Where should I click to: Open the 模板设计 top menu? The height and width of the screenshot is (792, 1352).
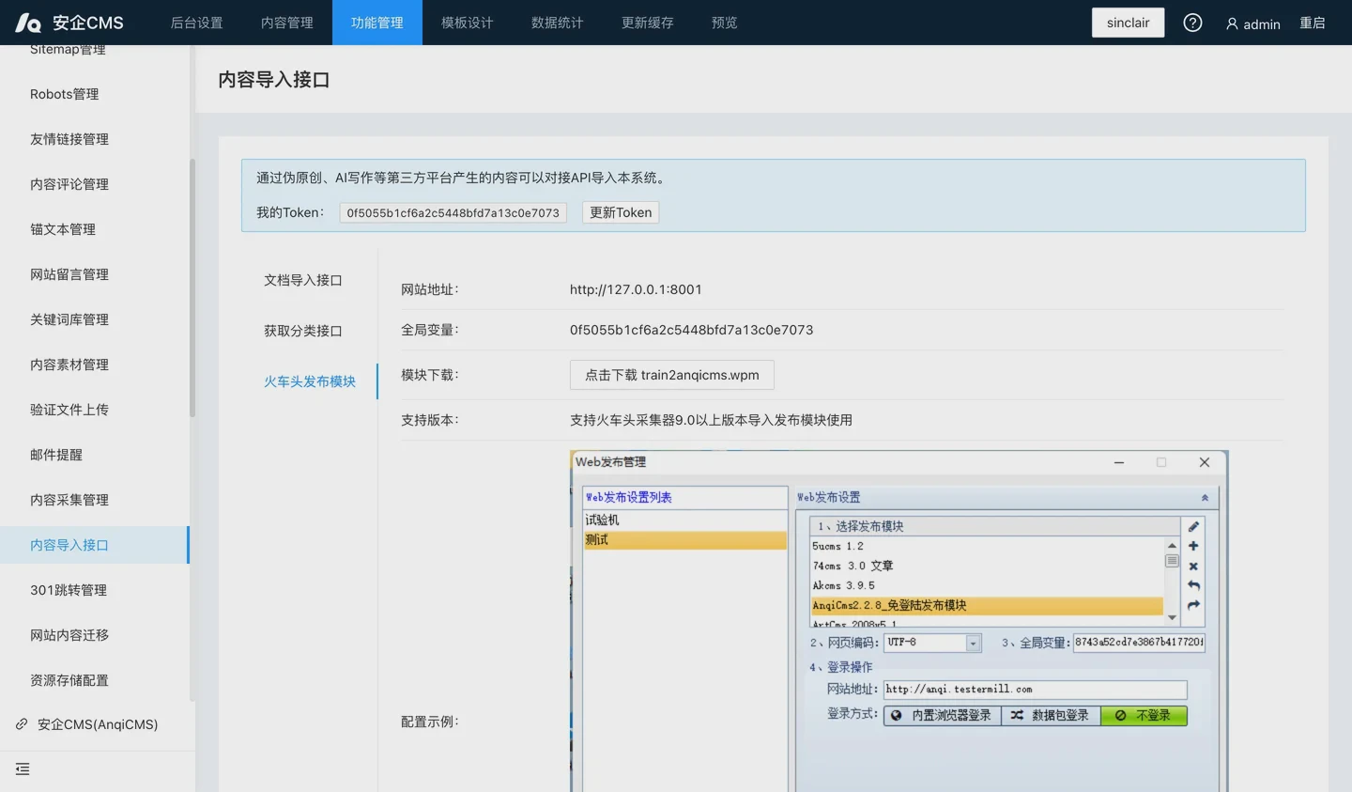467,23
